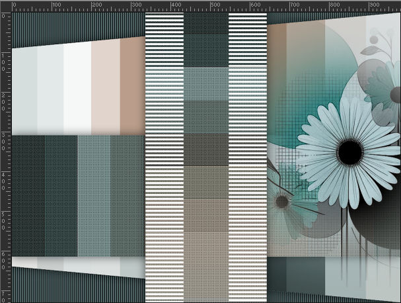Click the small flower's dark center at lower left
The width and height of the screenshot is (401, 303).
click(x=282, y=201)
